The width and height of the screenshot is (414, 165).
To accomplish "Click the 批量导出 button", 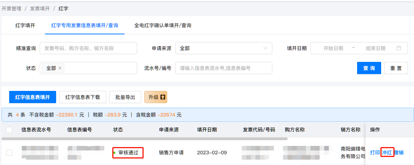I will pyautogui.click(x=125, y=97).
